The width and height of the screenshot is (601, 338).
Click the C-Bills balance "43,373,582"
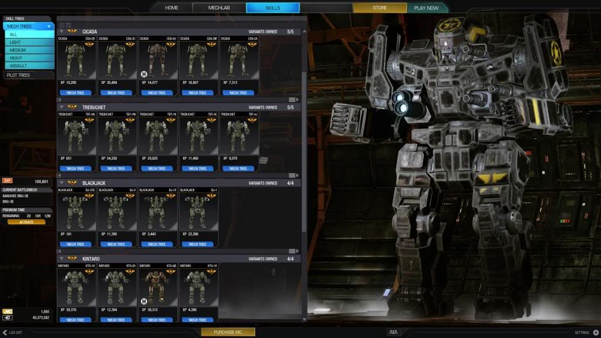tap(40, 317)
